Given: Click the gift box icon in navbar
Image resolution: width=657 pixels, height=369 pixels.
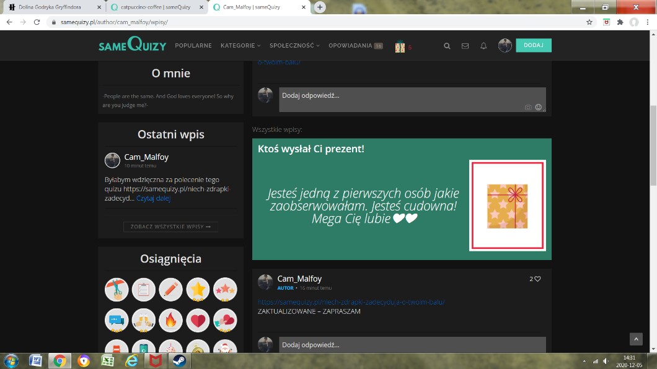Looking at the screenshot, I should coord(400,46).
